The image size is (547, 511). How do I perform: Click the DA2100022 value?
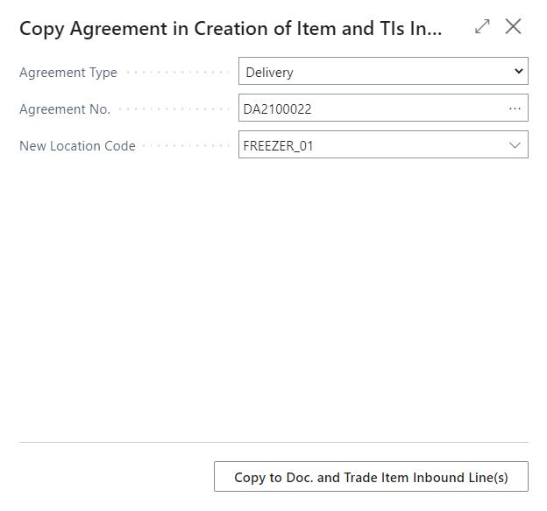[277, 109]
